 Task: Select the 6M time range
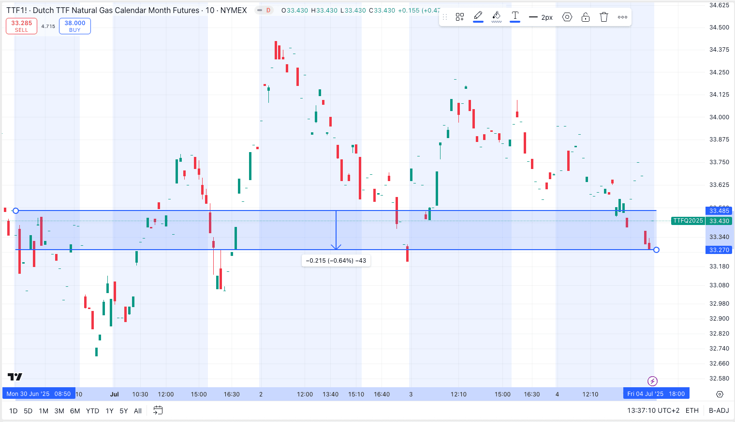pyautogui.click(x=75, y=411)
